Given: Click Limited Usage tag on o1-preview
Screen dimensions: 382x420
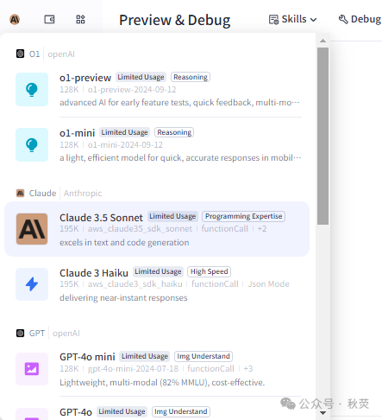Looking at the screenshot, I should pos(141,77).
